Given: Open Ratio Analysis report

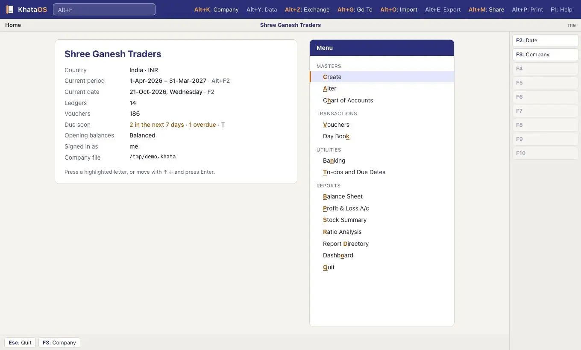Looking at the screenshot, I should [382, 232].
